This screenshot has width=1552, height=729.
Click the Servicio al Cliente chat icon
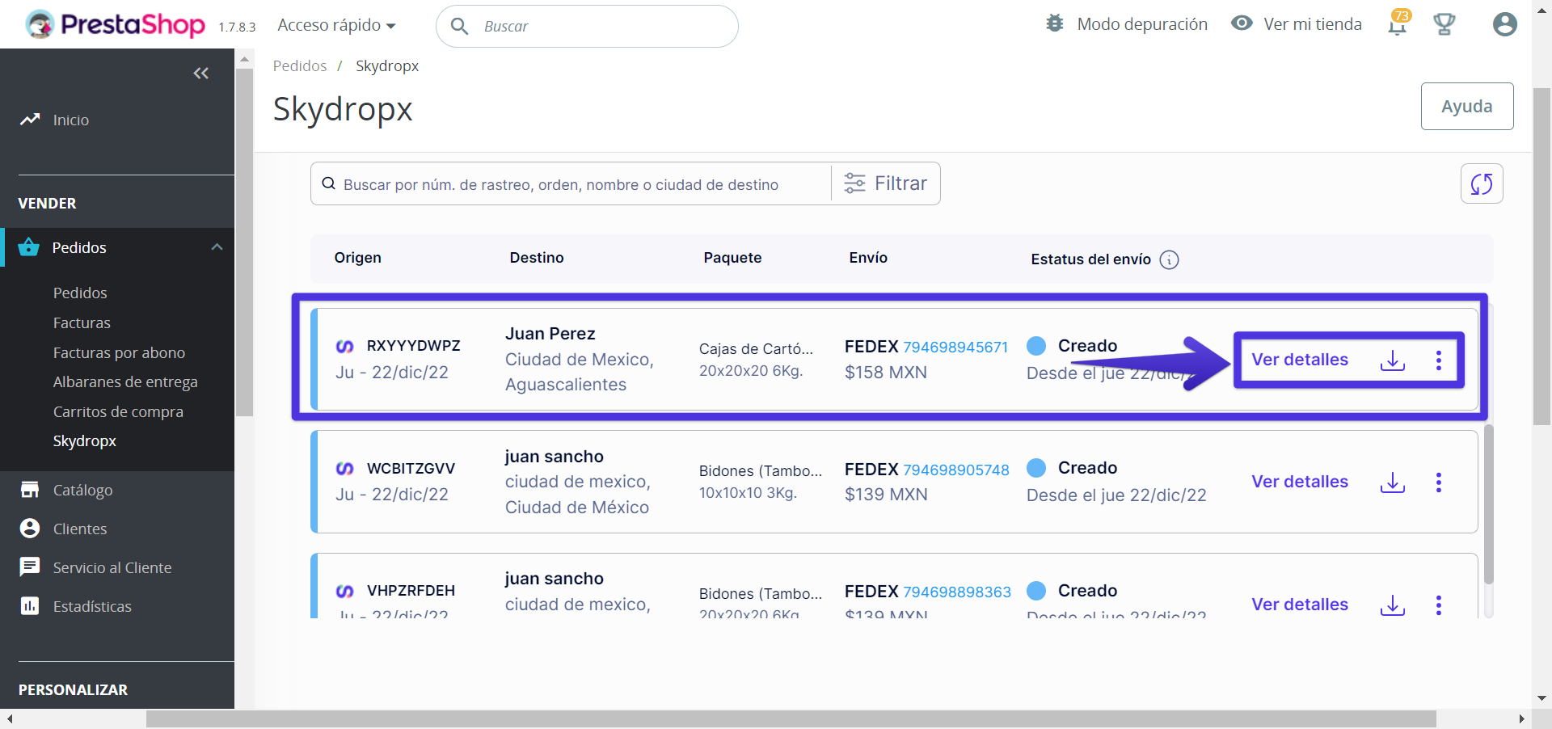(x=30, y=567)
